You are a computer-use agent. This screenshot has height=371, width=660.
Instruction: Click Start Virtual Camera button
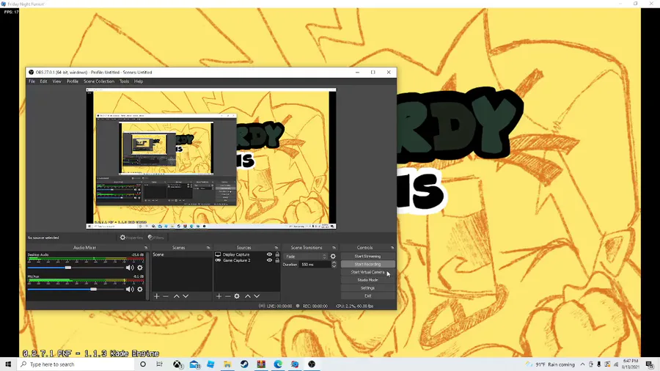point(367,272)
